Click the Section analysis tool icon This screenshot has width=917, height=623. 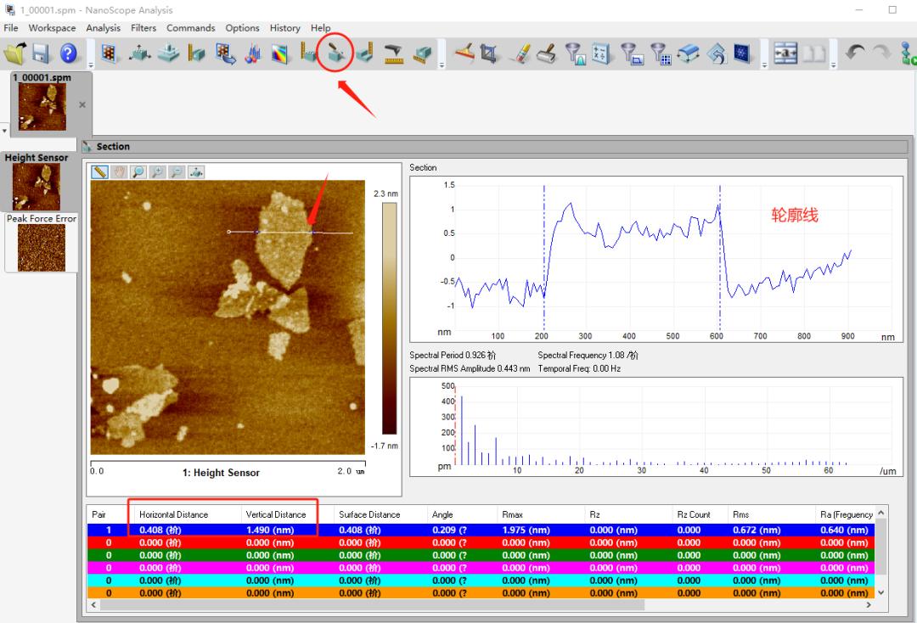[337, 54]
